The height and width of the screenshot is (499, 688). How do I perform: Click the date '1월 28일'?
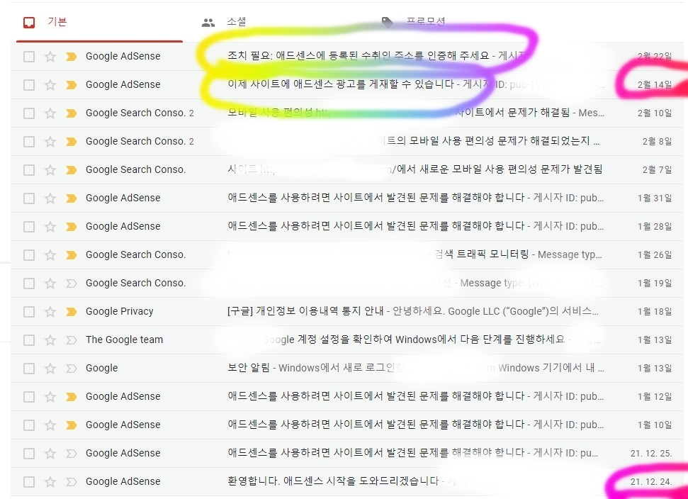pyautogui.click(x=655, y=226)
